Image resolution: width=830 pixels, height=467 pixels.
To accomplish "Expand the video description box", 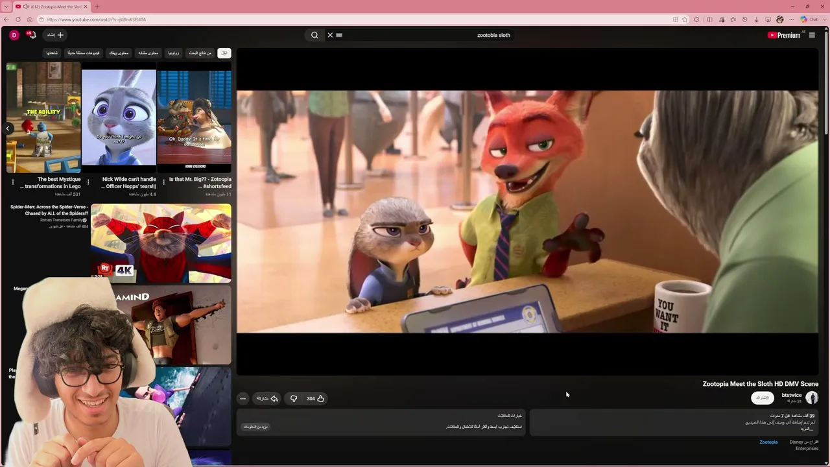I will pyautogui.click(x=674, y=422).
